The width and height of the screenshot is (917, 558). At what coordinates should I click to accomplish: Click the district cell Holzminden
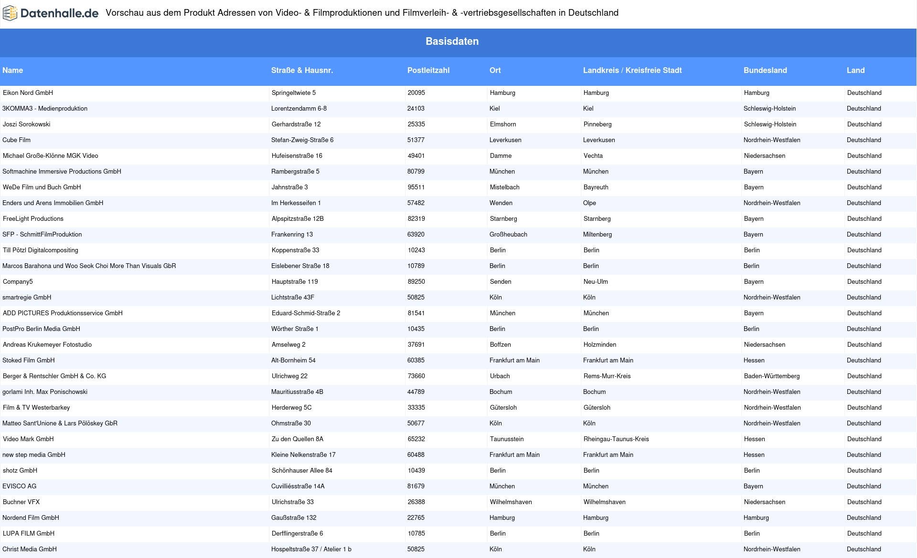(599, 345)
